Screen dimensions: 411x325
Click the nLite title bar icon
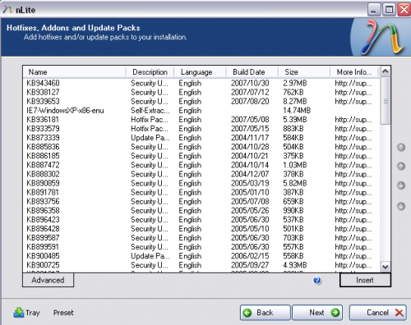coord(7,10)
